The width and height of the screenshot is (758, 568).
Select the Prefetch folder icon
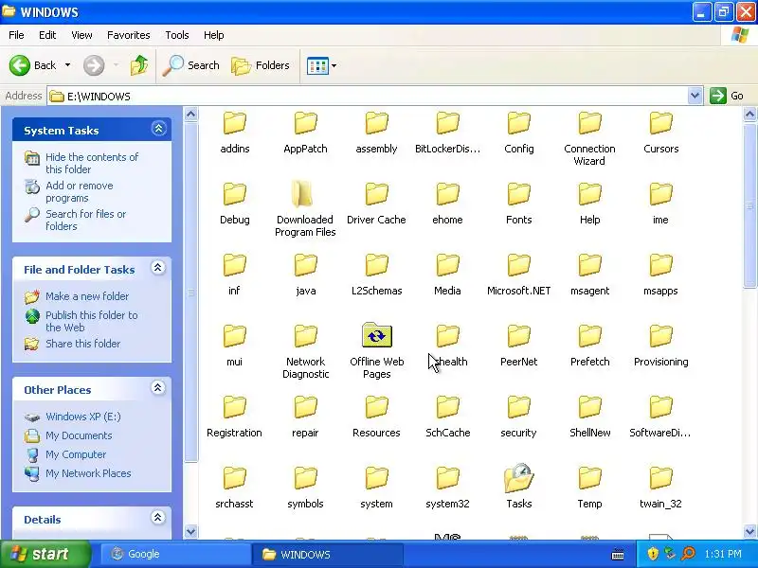(x=589, y=336)
